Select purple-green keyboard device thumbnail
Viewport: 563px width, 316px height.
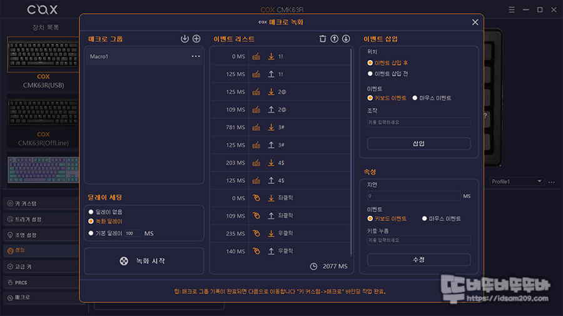[43, 170]
